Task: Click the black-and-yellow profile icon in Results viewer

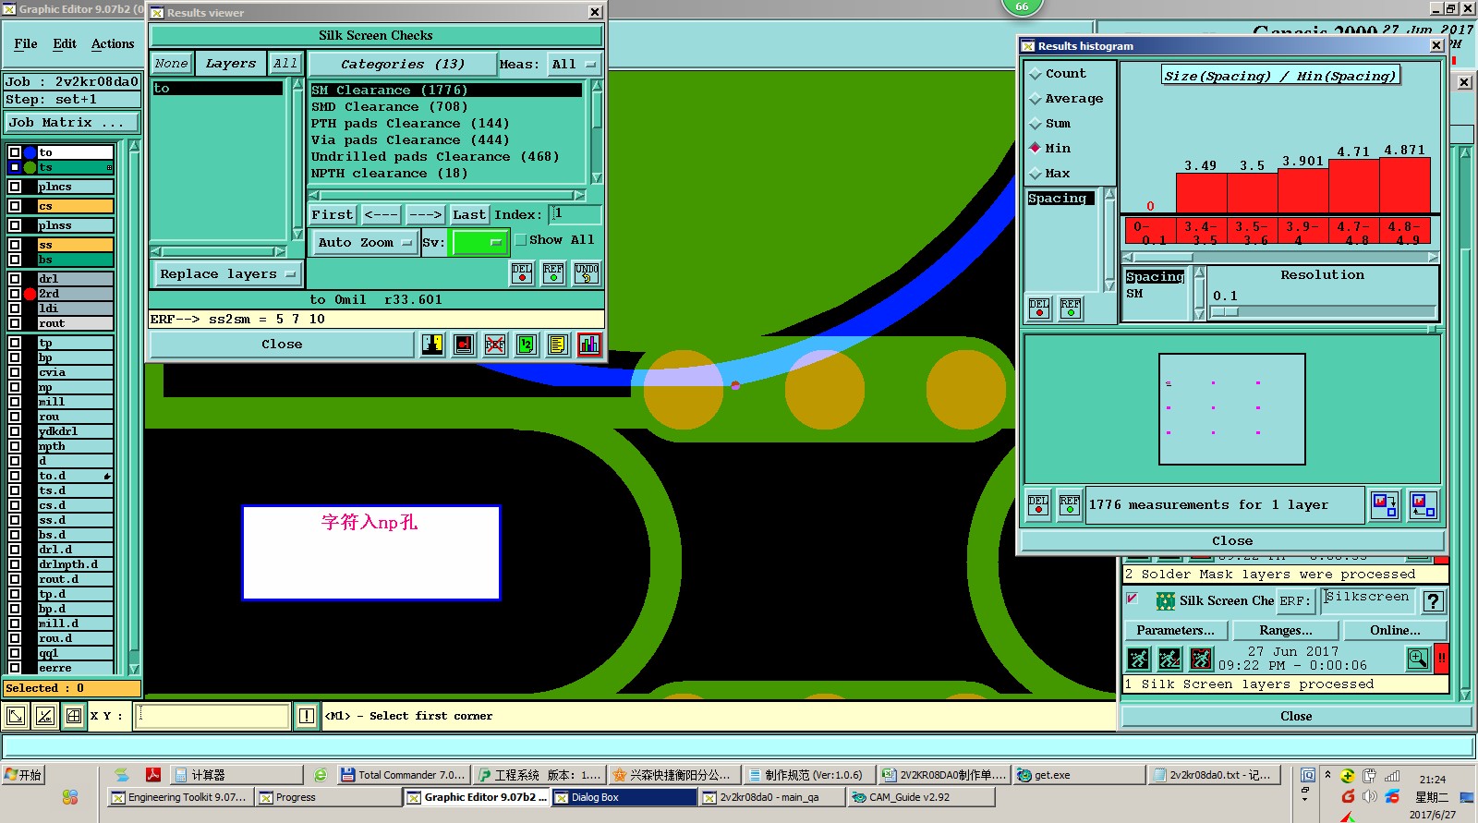Action: 432,345
